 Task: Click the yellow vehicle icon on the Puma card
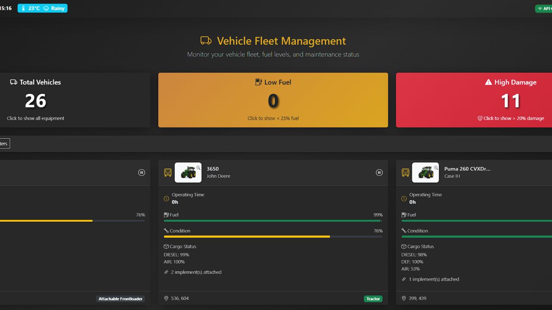(x=405, y=173)
